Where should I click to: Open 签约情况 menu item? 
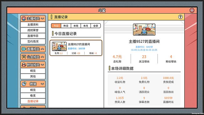point(33,41)
